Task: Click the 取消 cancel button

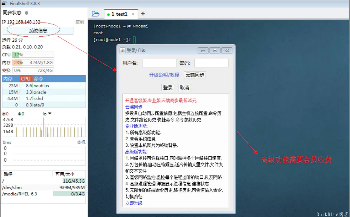Action: pyautogui.click(x=185, y=88)
